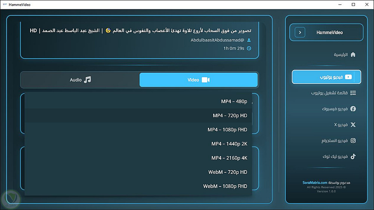Click the music note icon on Audio tab
Viewport: 374px width, 210px height.
pos(88,80)
